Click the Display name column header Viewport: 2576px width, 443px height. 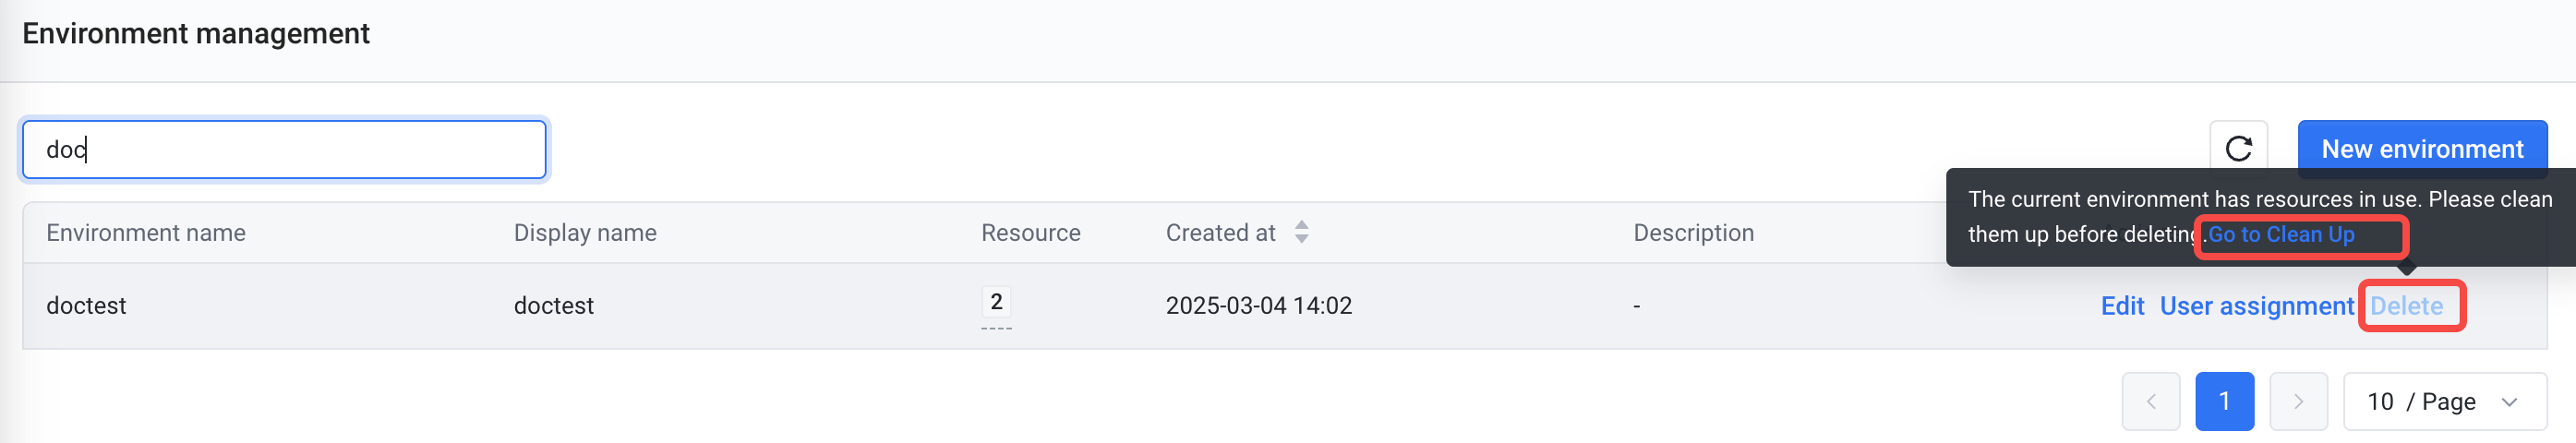point(585,233)
